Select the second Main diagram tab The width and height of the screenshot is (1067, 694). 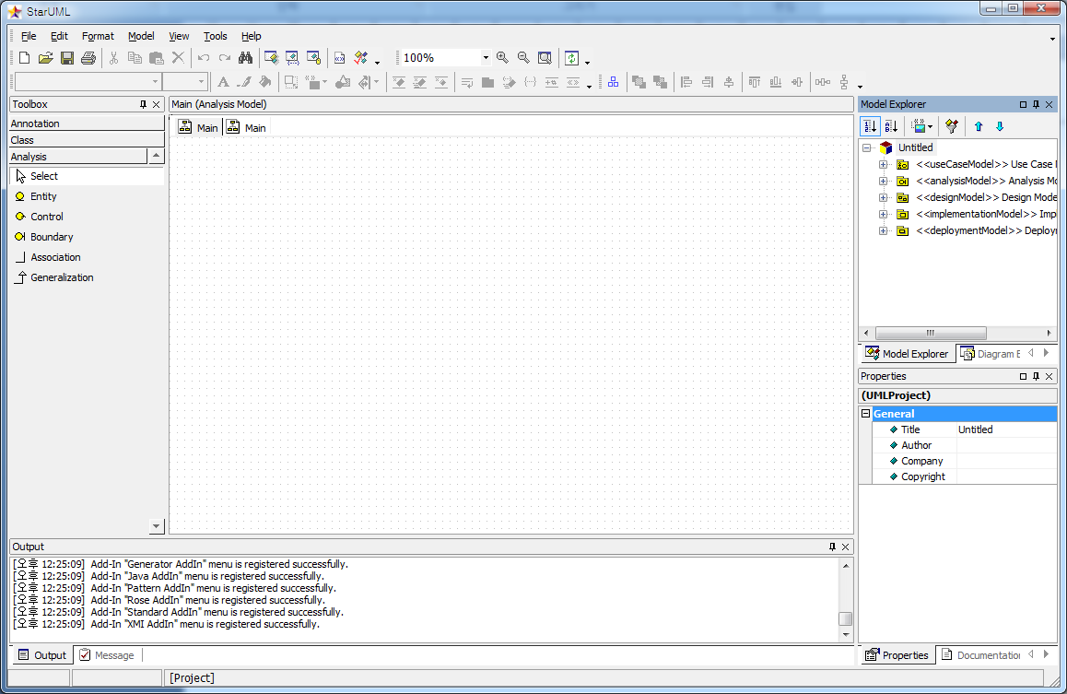(246, 127)
